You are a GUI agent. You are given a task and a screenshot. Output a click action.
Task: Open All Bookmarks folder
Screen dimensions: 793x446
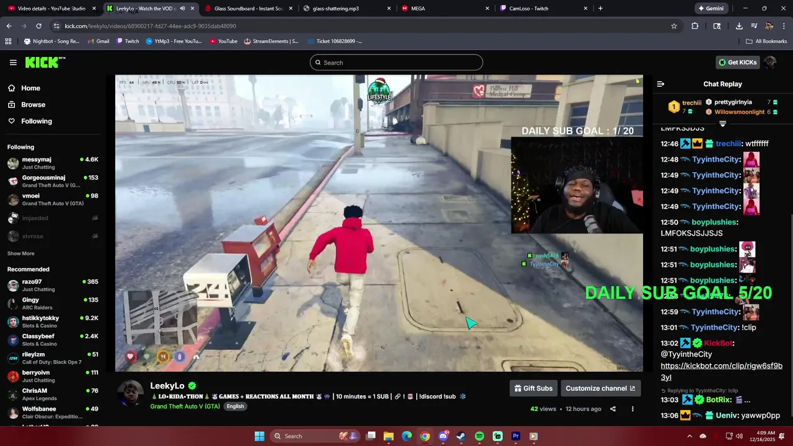[766, 42]
